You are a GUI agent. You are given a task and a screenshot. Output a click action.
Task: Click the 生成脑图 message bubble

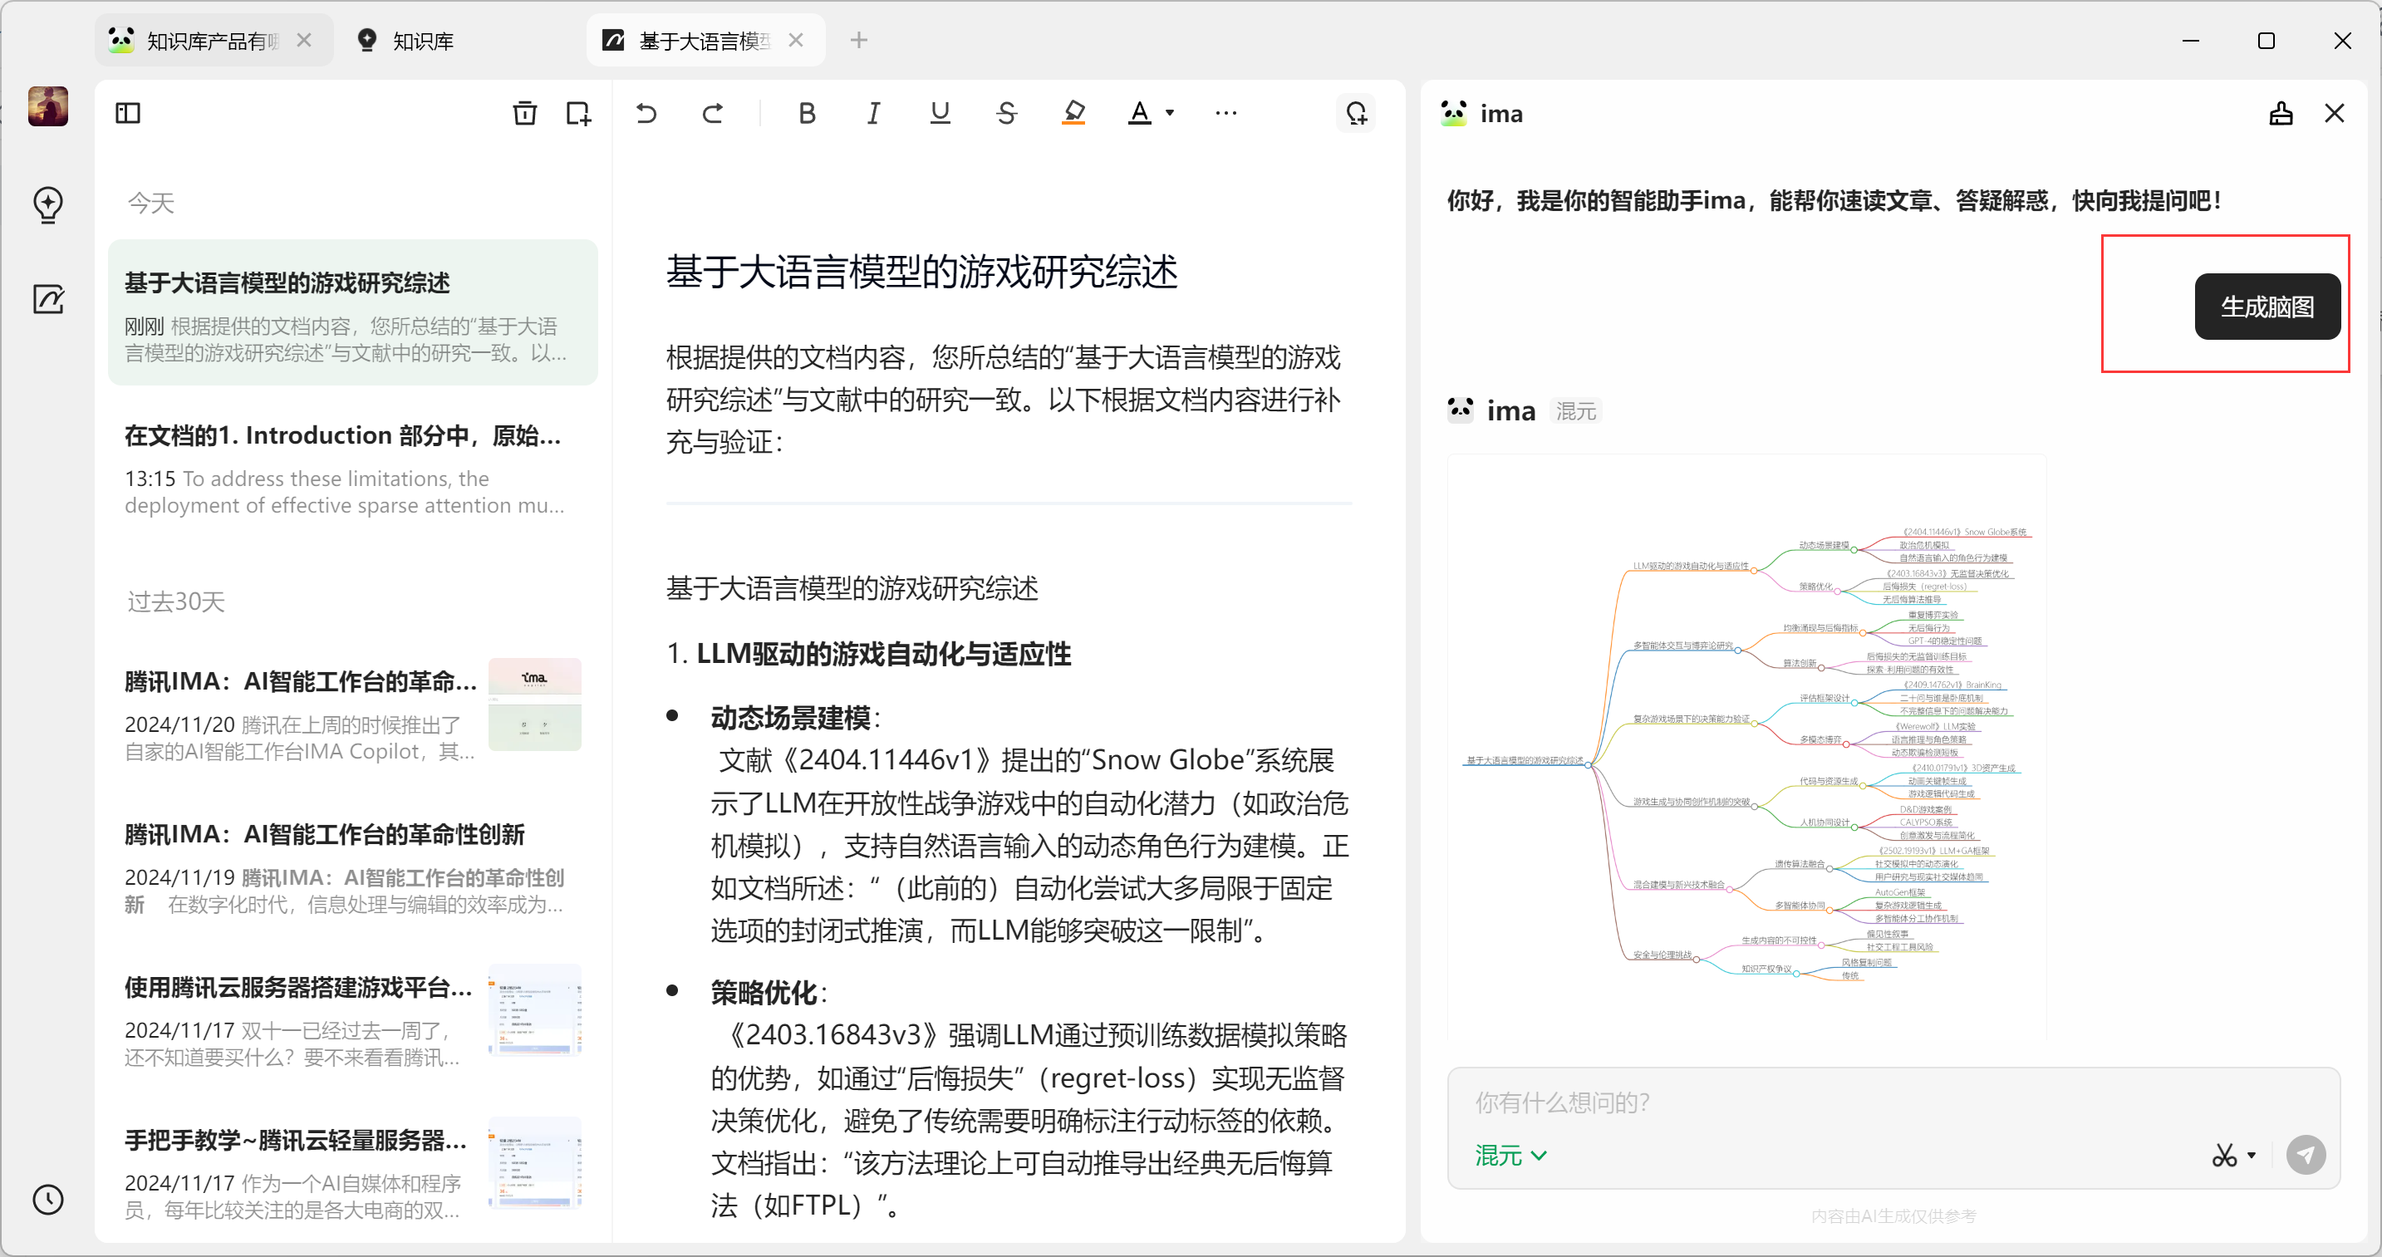[2267, 307]
